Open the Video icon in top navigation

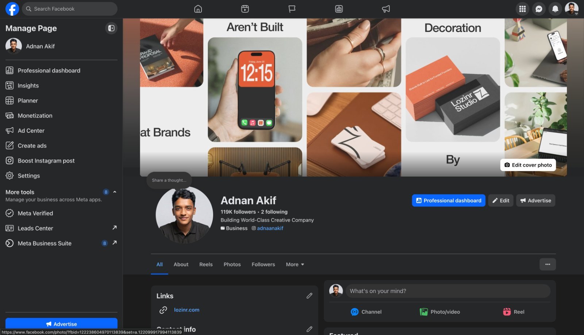coord(245,9)
